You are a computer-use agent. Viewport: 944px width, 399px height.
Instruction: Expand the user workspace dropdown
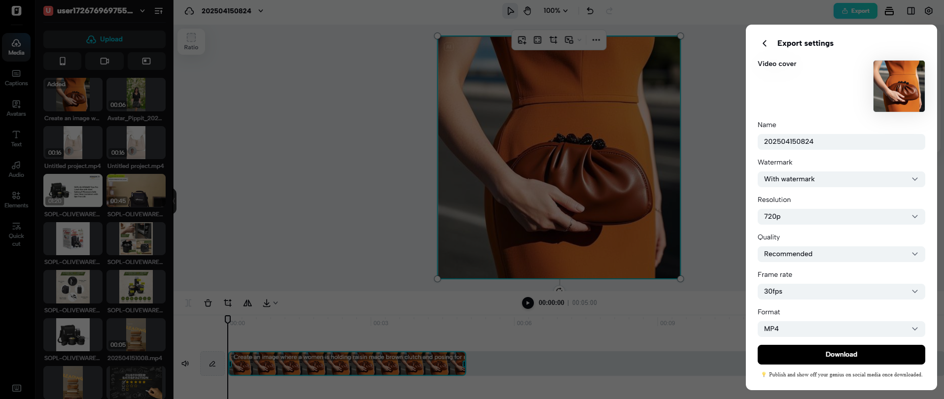pos(142,11)
